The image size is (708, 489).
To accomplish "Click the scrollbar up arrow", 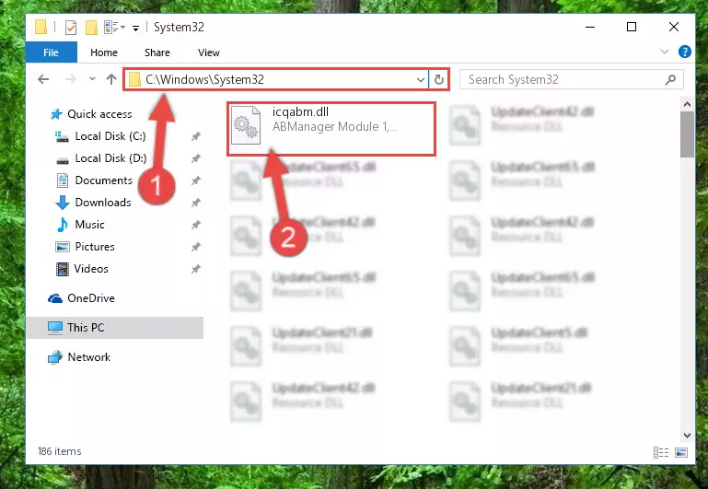I will 687,104.
